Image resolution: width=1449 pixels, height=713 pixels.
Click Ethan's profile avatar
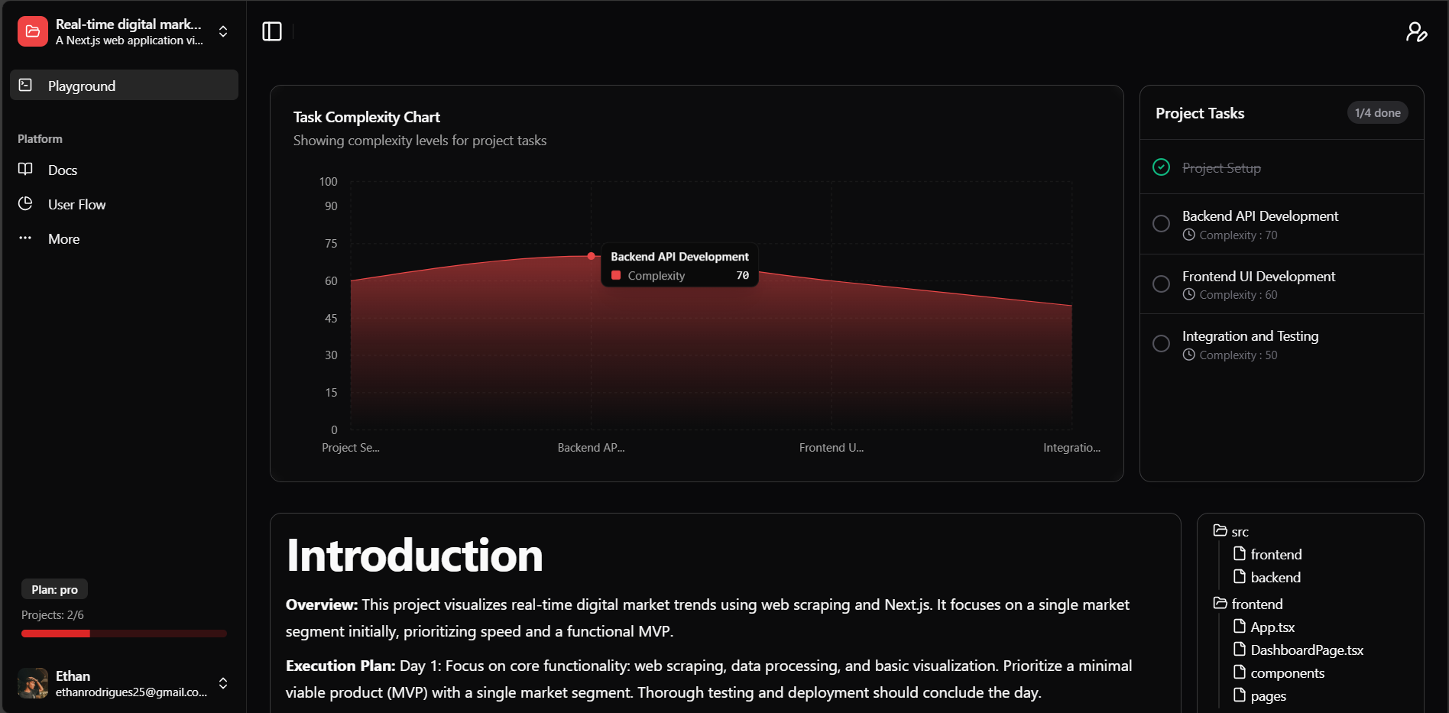coord(33,683)
